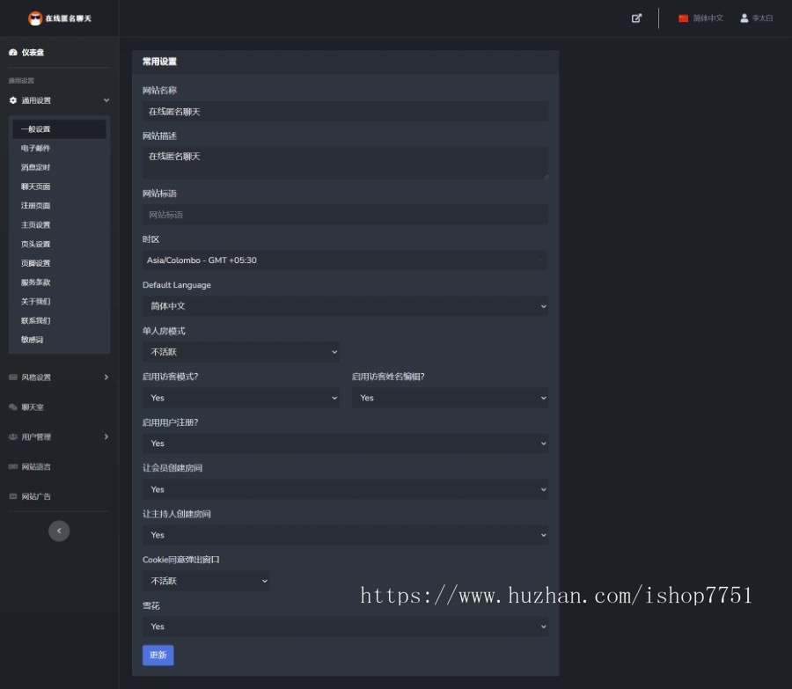Click the 仪表盘 dashboard gauge icon
The image size is (792, 689).
[x=13, y=53]
